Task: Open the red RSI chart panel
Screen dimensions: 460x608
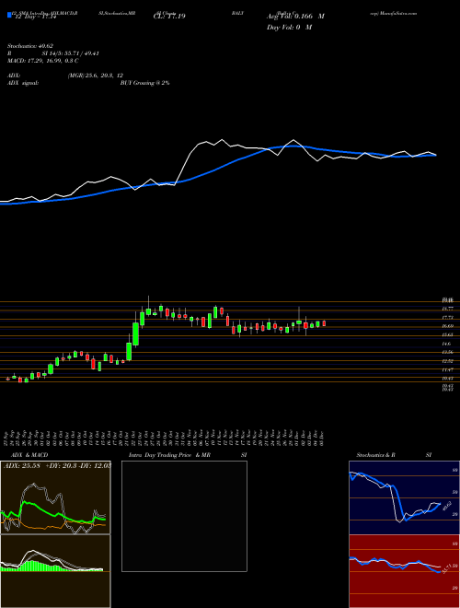Action: tap(404, 571)
